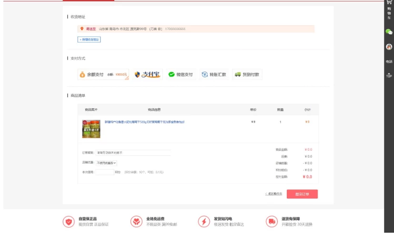Jump back using the TOP sidebar icon

point(389,75)
